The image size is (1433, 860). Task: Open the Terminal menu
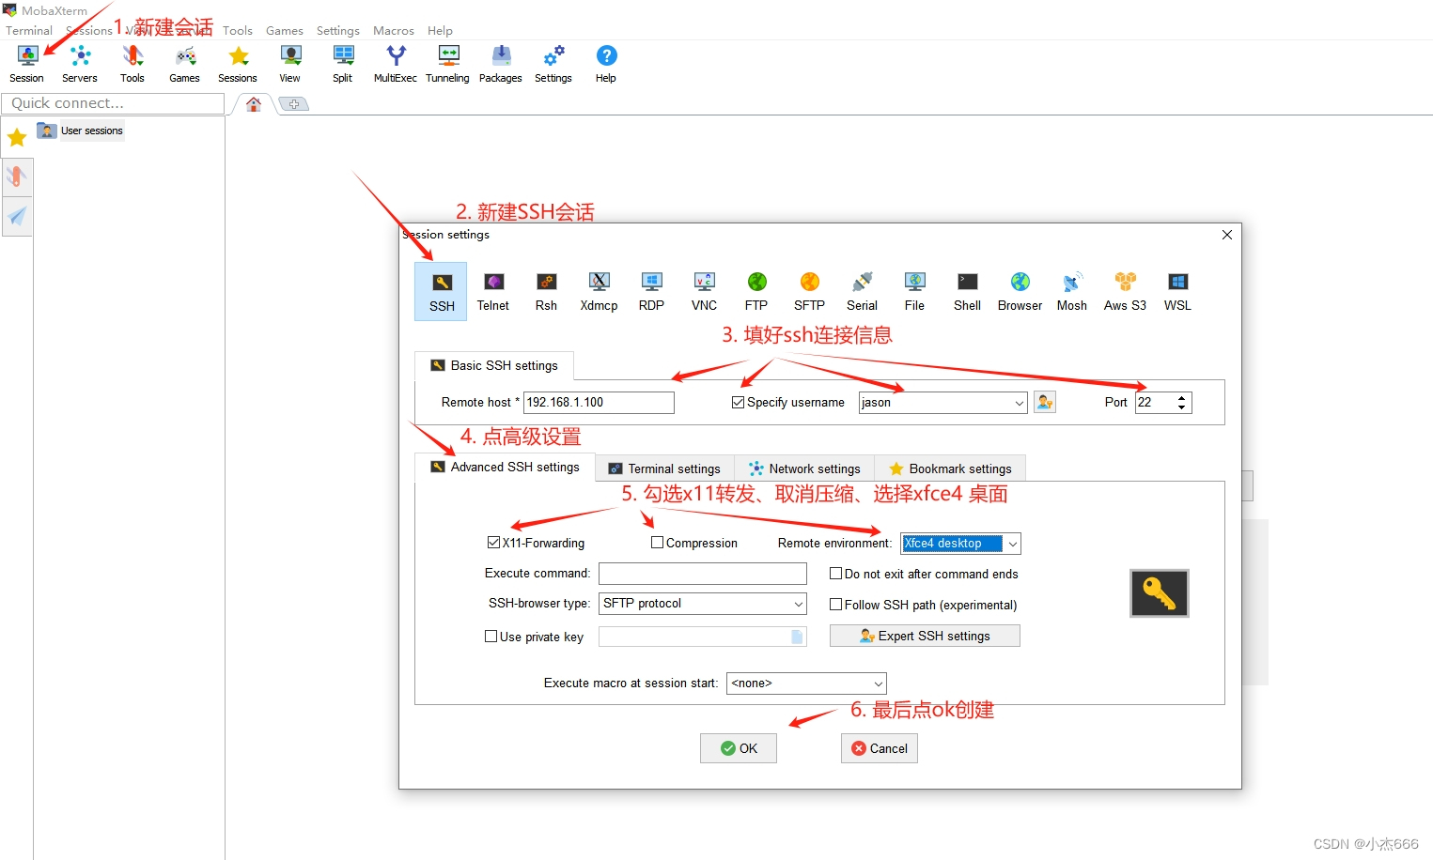tap(29, 30)
